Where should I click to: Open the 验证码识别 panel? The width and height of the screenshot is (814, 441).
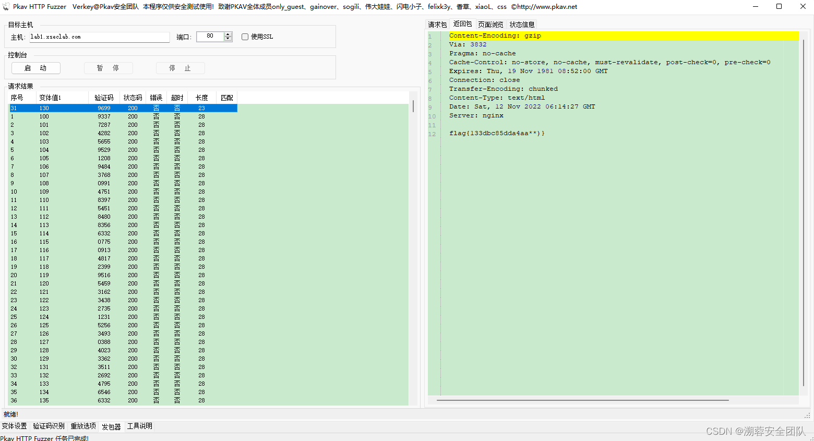pyautogui.click(x=49, y=426)
